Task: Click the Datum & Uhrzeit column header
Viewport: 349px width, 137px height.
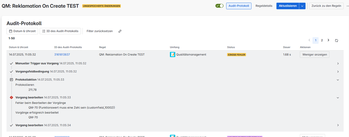Action: tap(19, 47)
